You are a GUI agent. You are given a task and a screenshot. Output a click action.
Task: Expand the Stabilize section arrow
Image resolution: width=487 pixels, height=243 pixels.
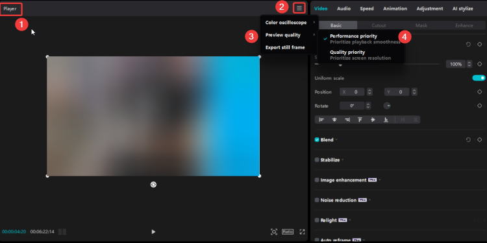click(x=342, y=160)
